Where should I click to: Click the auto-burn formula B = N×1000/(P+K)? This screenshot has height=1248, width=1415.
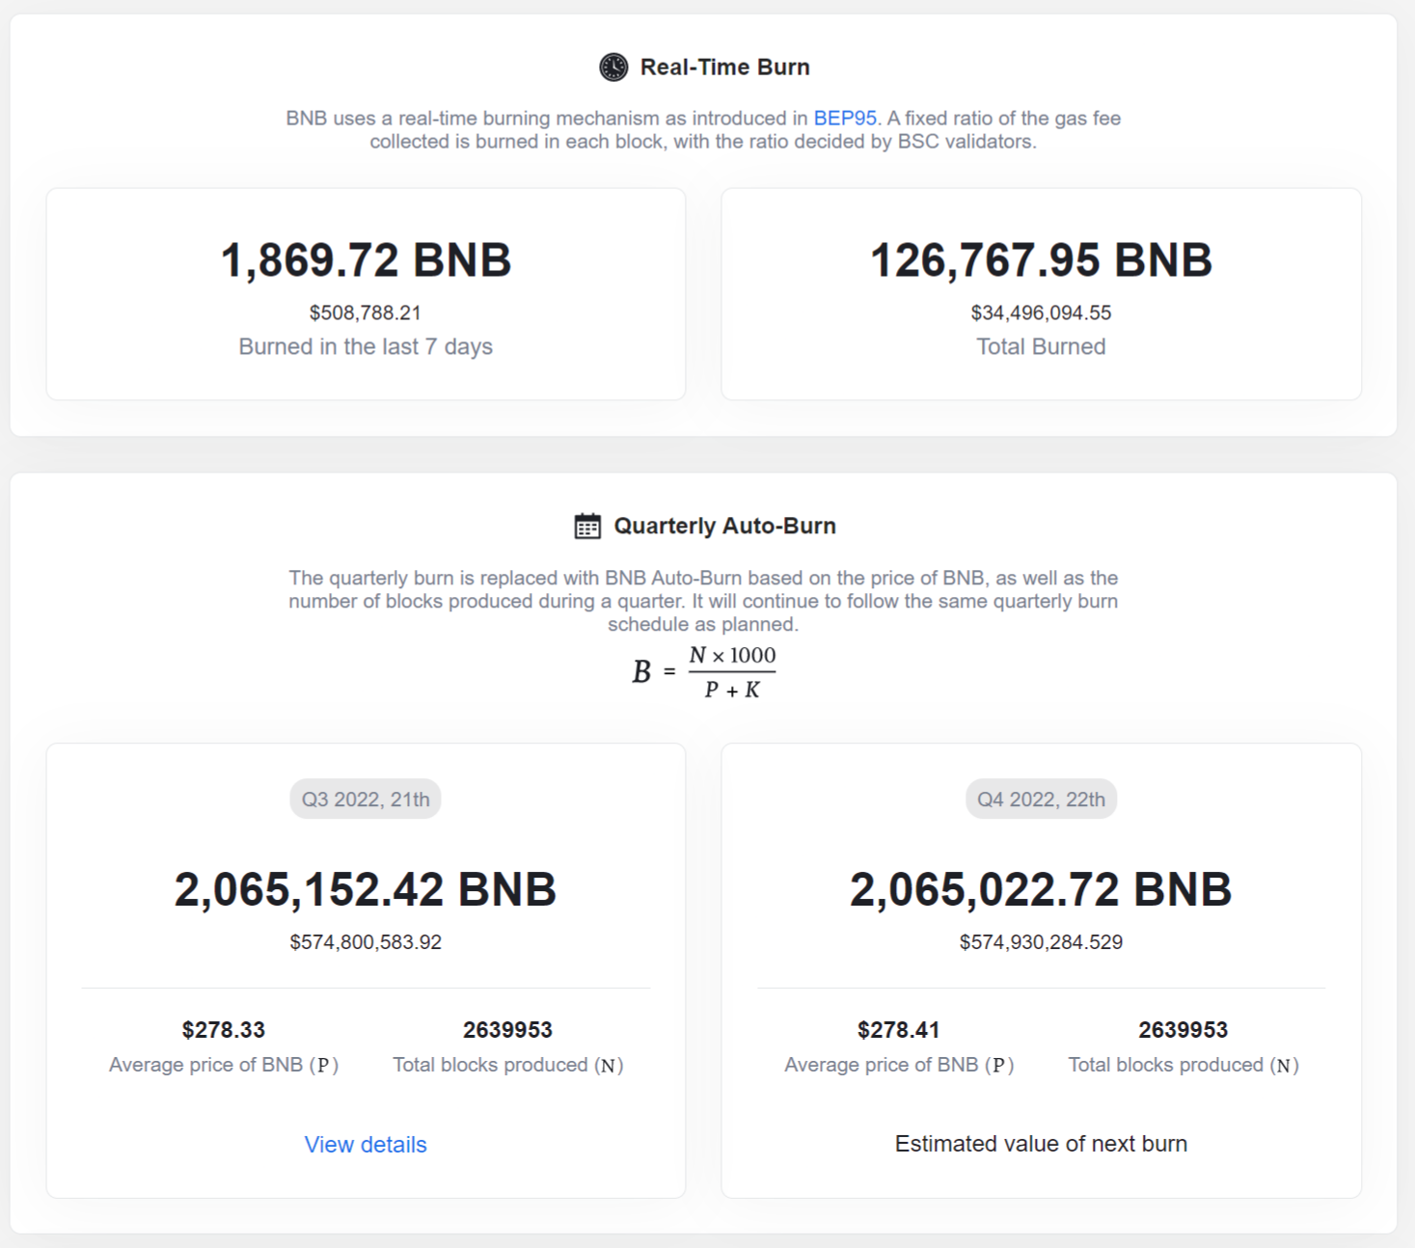point(704,671)
